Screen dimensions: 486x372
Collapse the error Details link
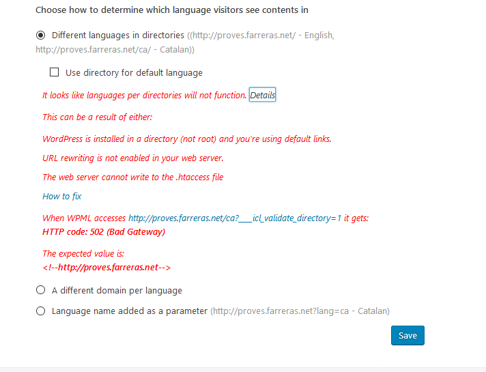(x=263, y=95)
